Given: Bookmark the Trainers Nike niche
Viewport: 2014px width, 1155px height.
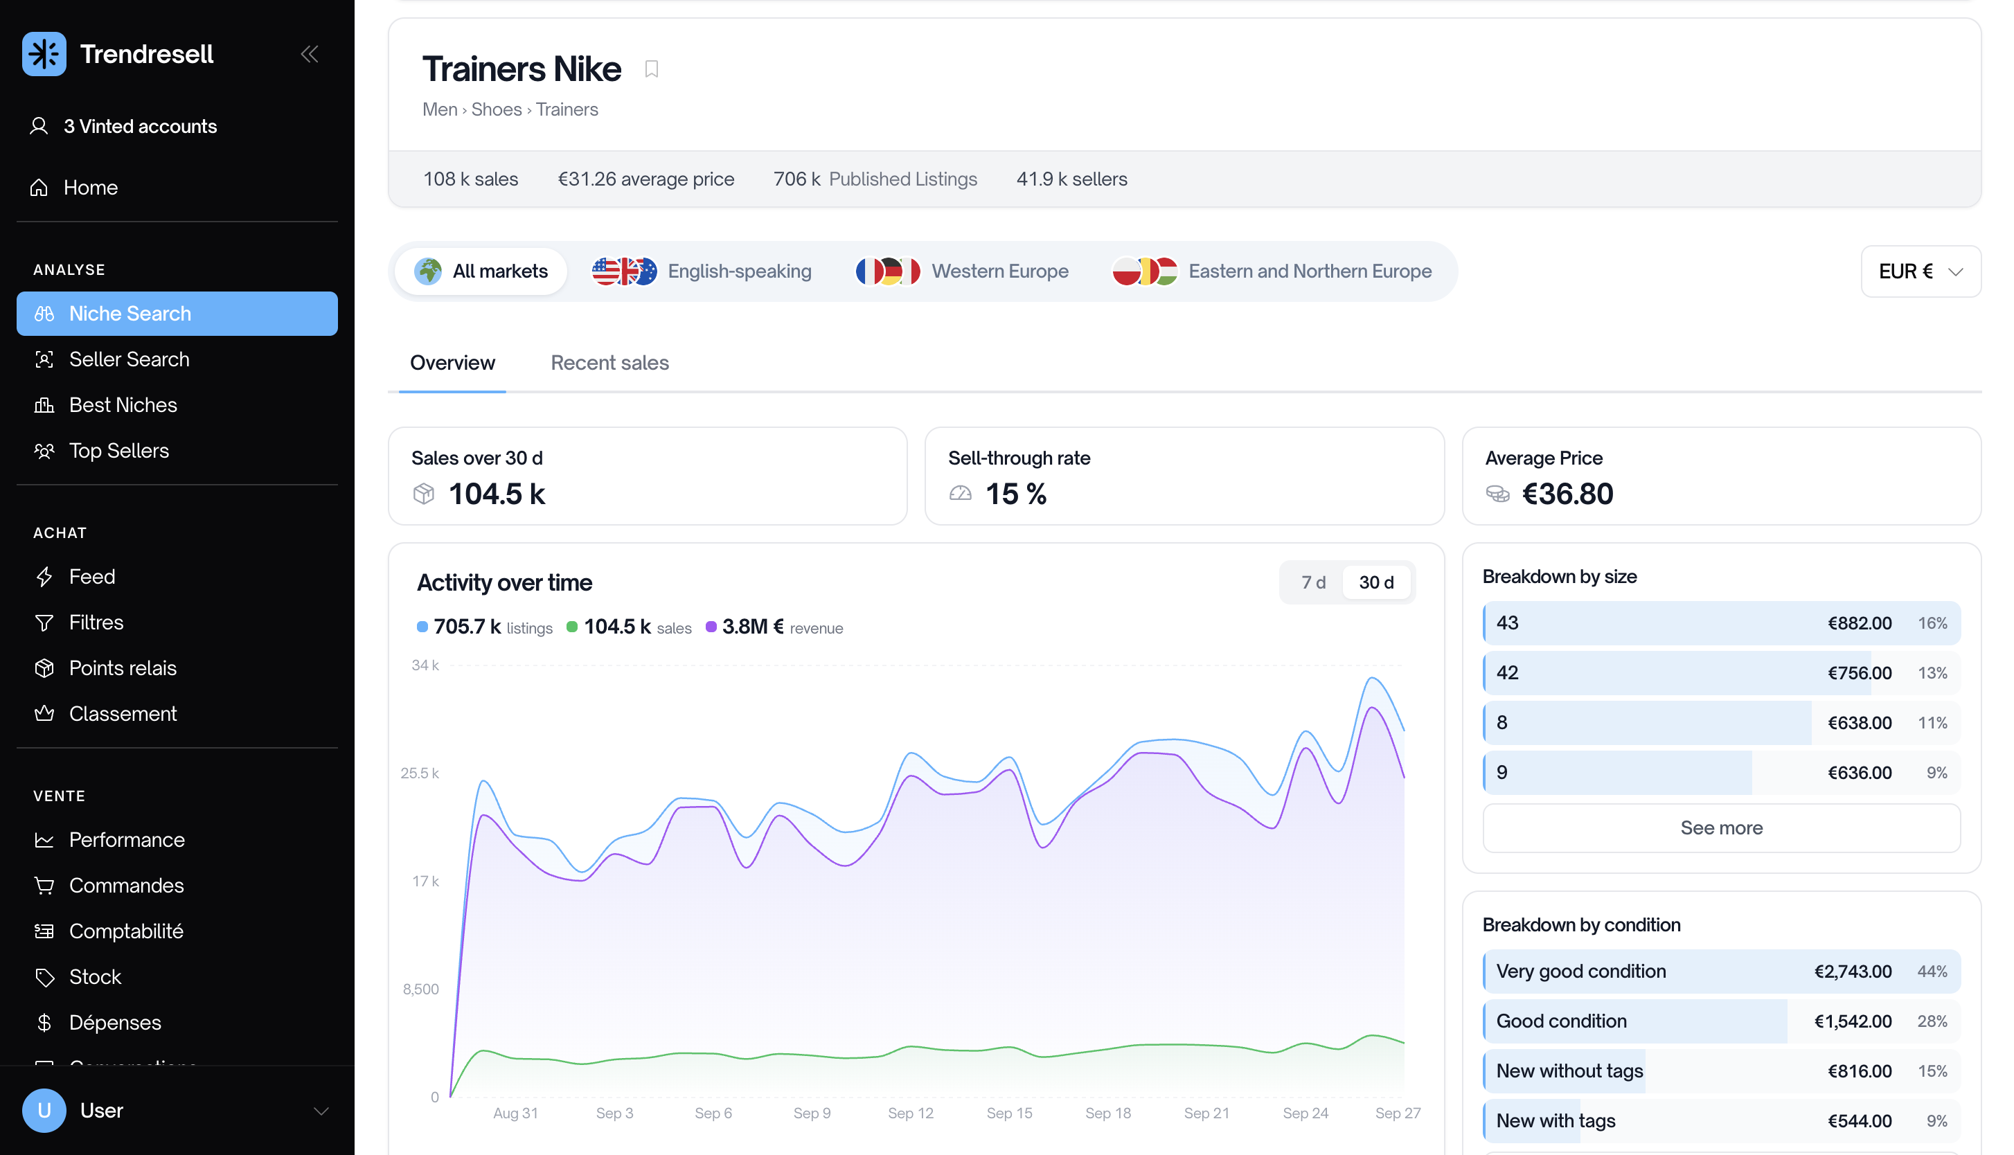Looking at the screenshot, I should coord(651,70).
